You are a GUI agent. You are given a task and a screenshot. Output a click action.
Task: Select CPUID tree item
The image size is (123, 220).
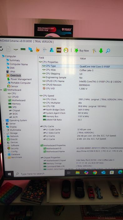tap(13, 97)
